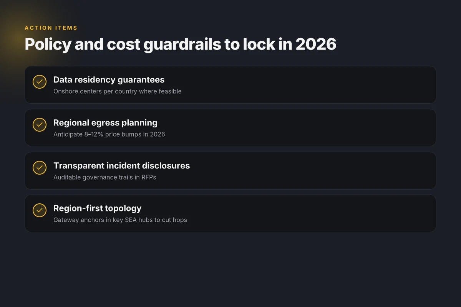Screen dimensions: 461x307
Task: Click empty right side of Regional egress card
Action: click(x=327, y=128)
